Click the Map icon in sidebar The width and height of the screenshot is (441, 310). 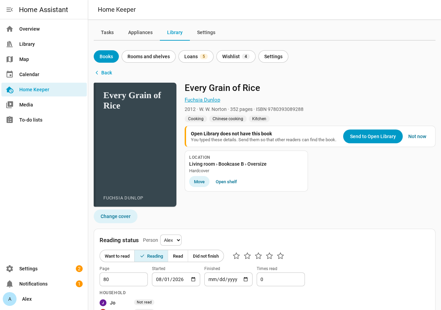(x=10, y=59)
